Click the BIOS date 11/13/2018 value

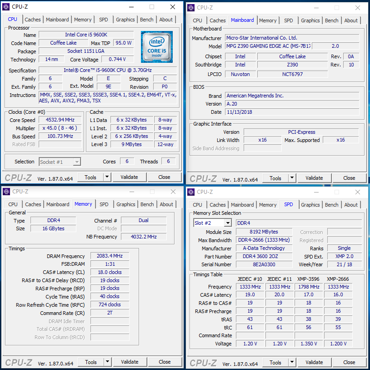click(x=292, y=112)
